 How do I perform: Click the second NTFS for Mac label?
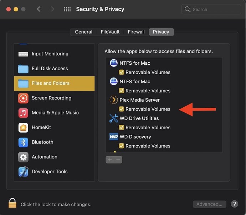[x=135, y=82]
